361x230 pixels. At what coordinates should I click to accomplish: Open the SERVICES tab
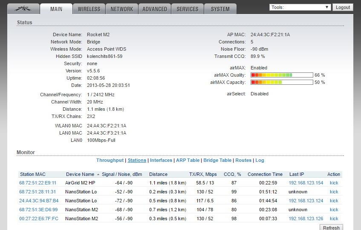188,9
